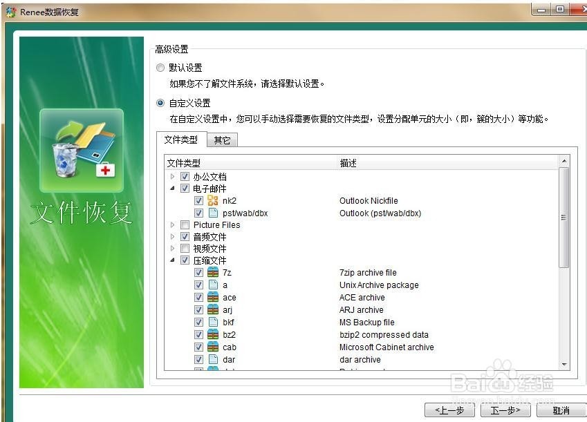Click the bkf backup file icon
The width and height of the screenshot is (587, 422).
click(213, 322)
